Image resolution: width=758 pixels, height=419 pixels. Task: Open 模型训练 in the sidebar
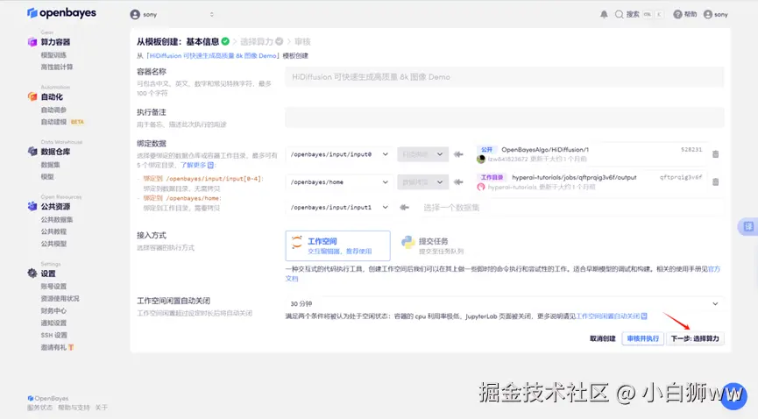53,55
